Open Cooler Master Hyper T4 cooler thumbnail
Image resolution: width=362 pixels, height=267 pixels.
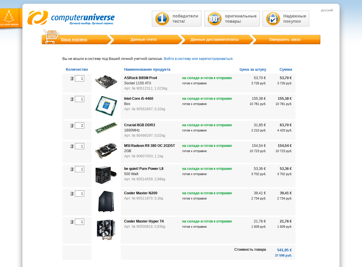[x=106, y=229]
